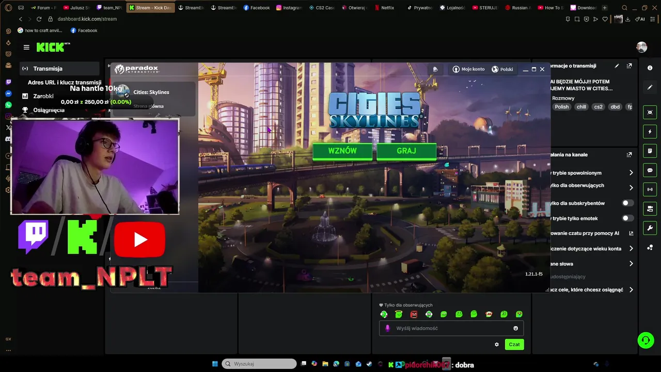Click the Polish tag chip
661x372 pixels.
[561, 107]
